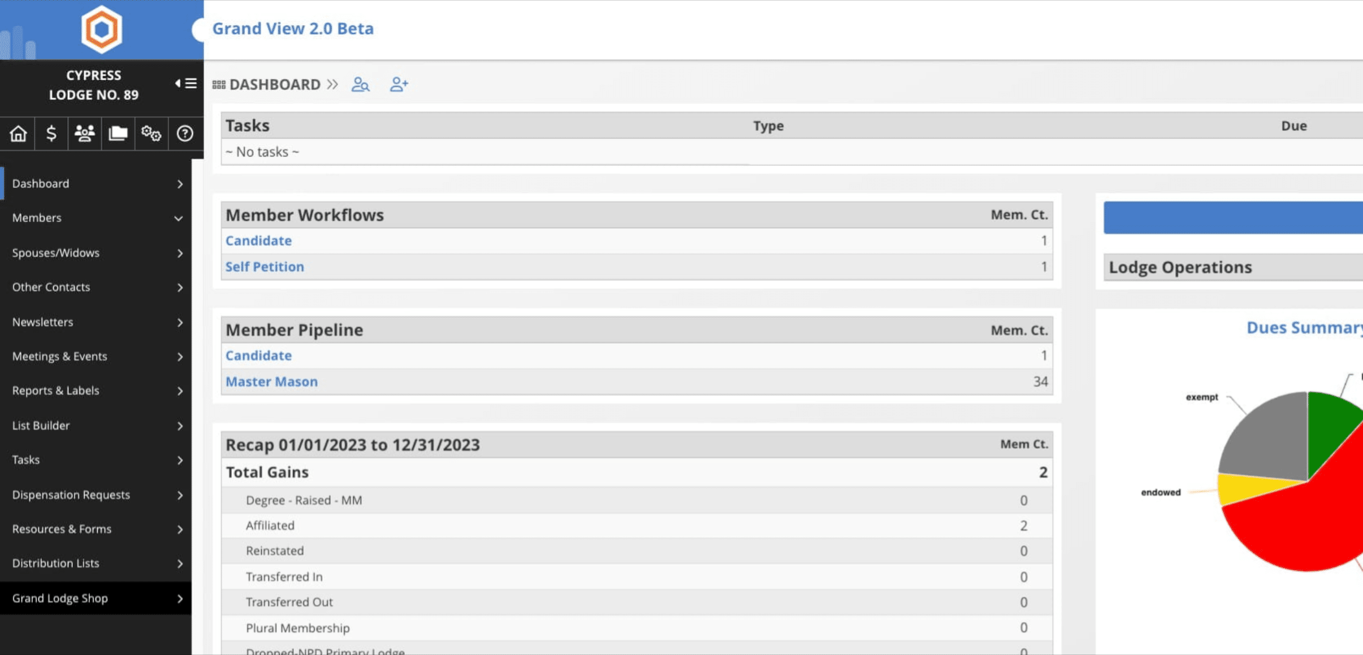Open the Distribution Lists menu item
Viewport: 1363px width, 655px height.
(x=96, y=563)
